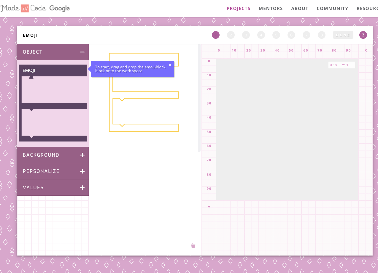Open the PROJECTS nav item
Image resolution: width=378 pixels, height=273 pixels.
238,9
